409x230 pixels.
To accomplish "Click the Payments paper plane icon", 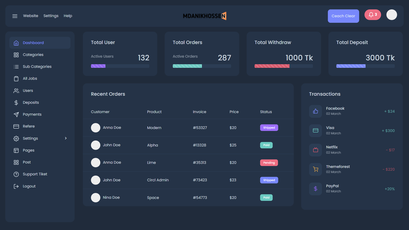I will [x=16, y=114].
